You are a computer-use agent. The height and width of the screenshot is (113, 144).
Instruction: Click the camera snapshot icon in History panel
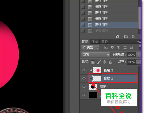coord(126,37)
